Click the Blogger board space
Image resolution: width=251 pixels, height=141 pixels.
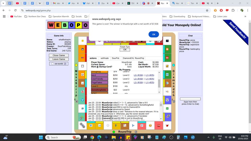coord(167,49)
